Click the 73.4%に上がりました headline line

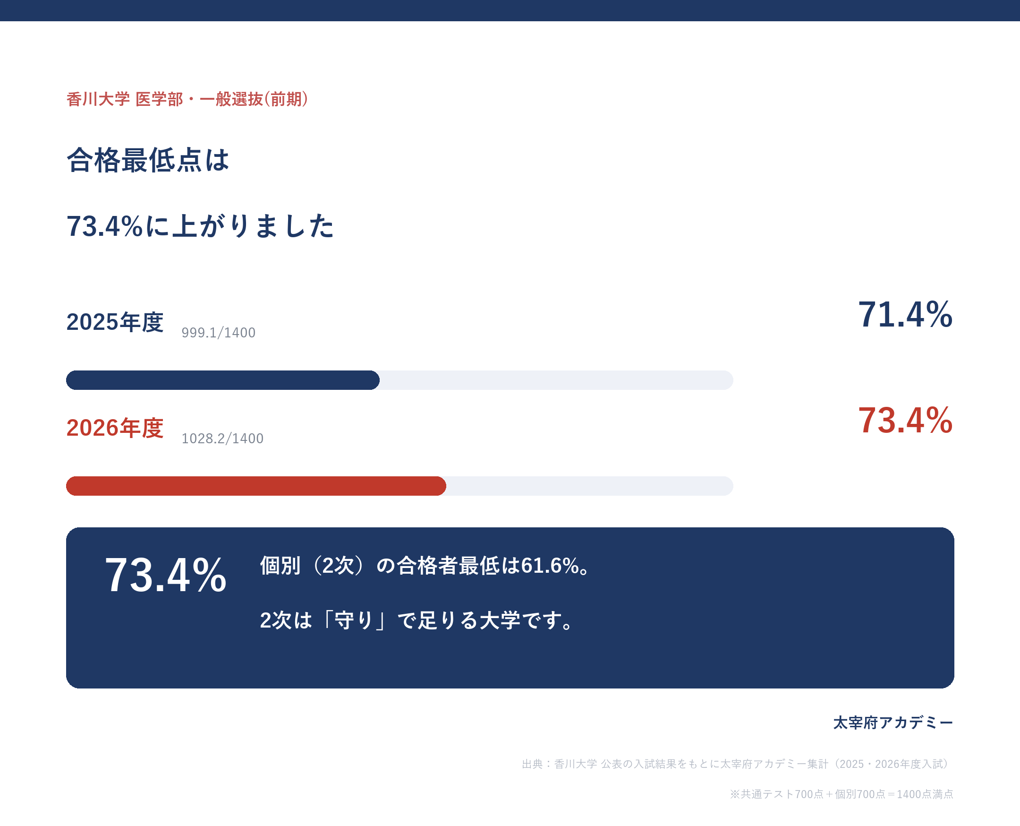pyautogui.click(x=200, y=225)
